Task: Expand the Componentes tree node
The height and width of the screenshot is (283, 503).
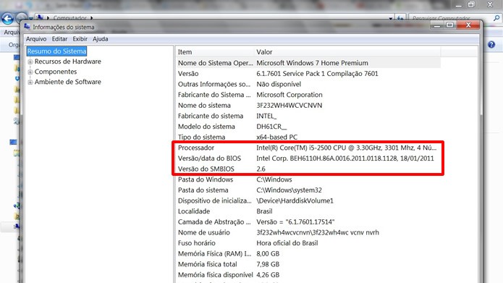Action: coord(30,72)
